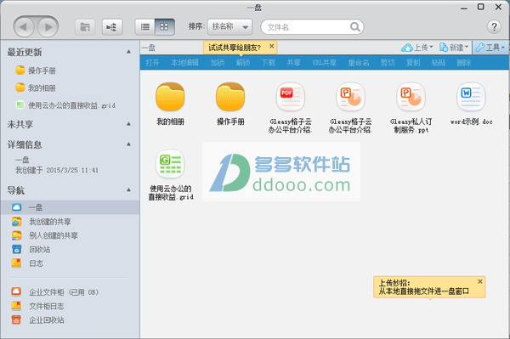The image size is (510, 339).
Task: Open 企业文件柜 in the sidebar
Action: (x=54, y=292)
